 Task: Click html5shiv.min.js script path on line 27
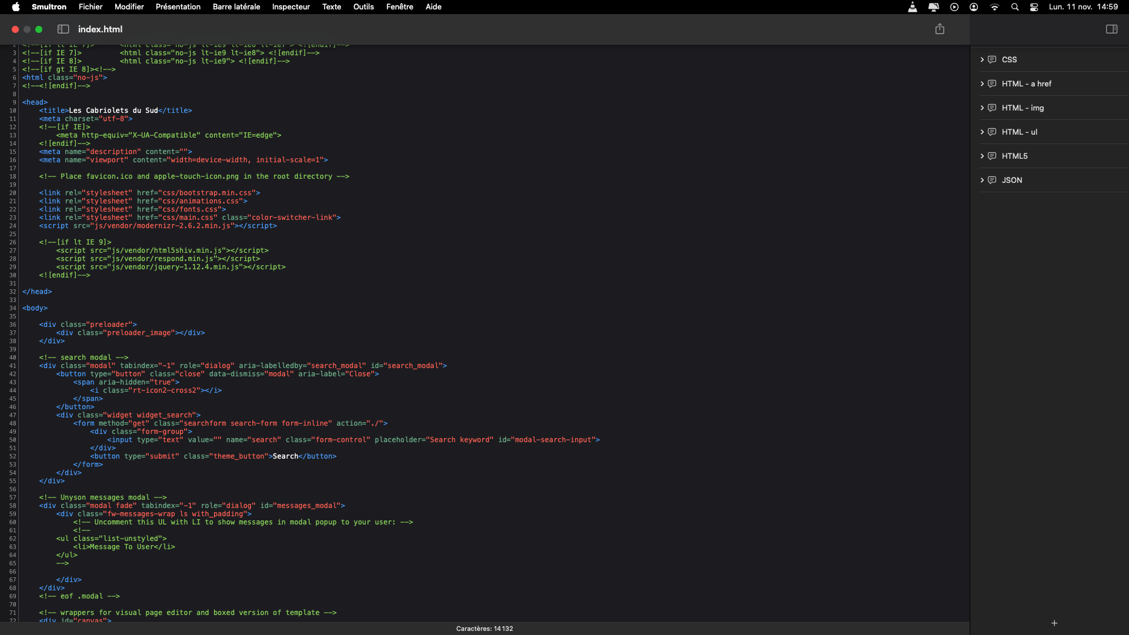pos(166,250)
